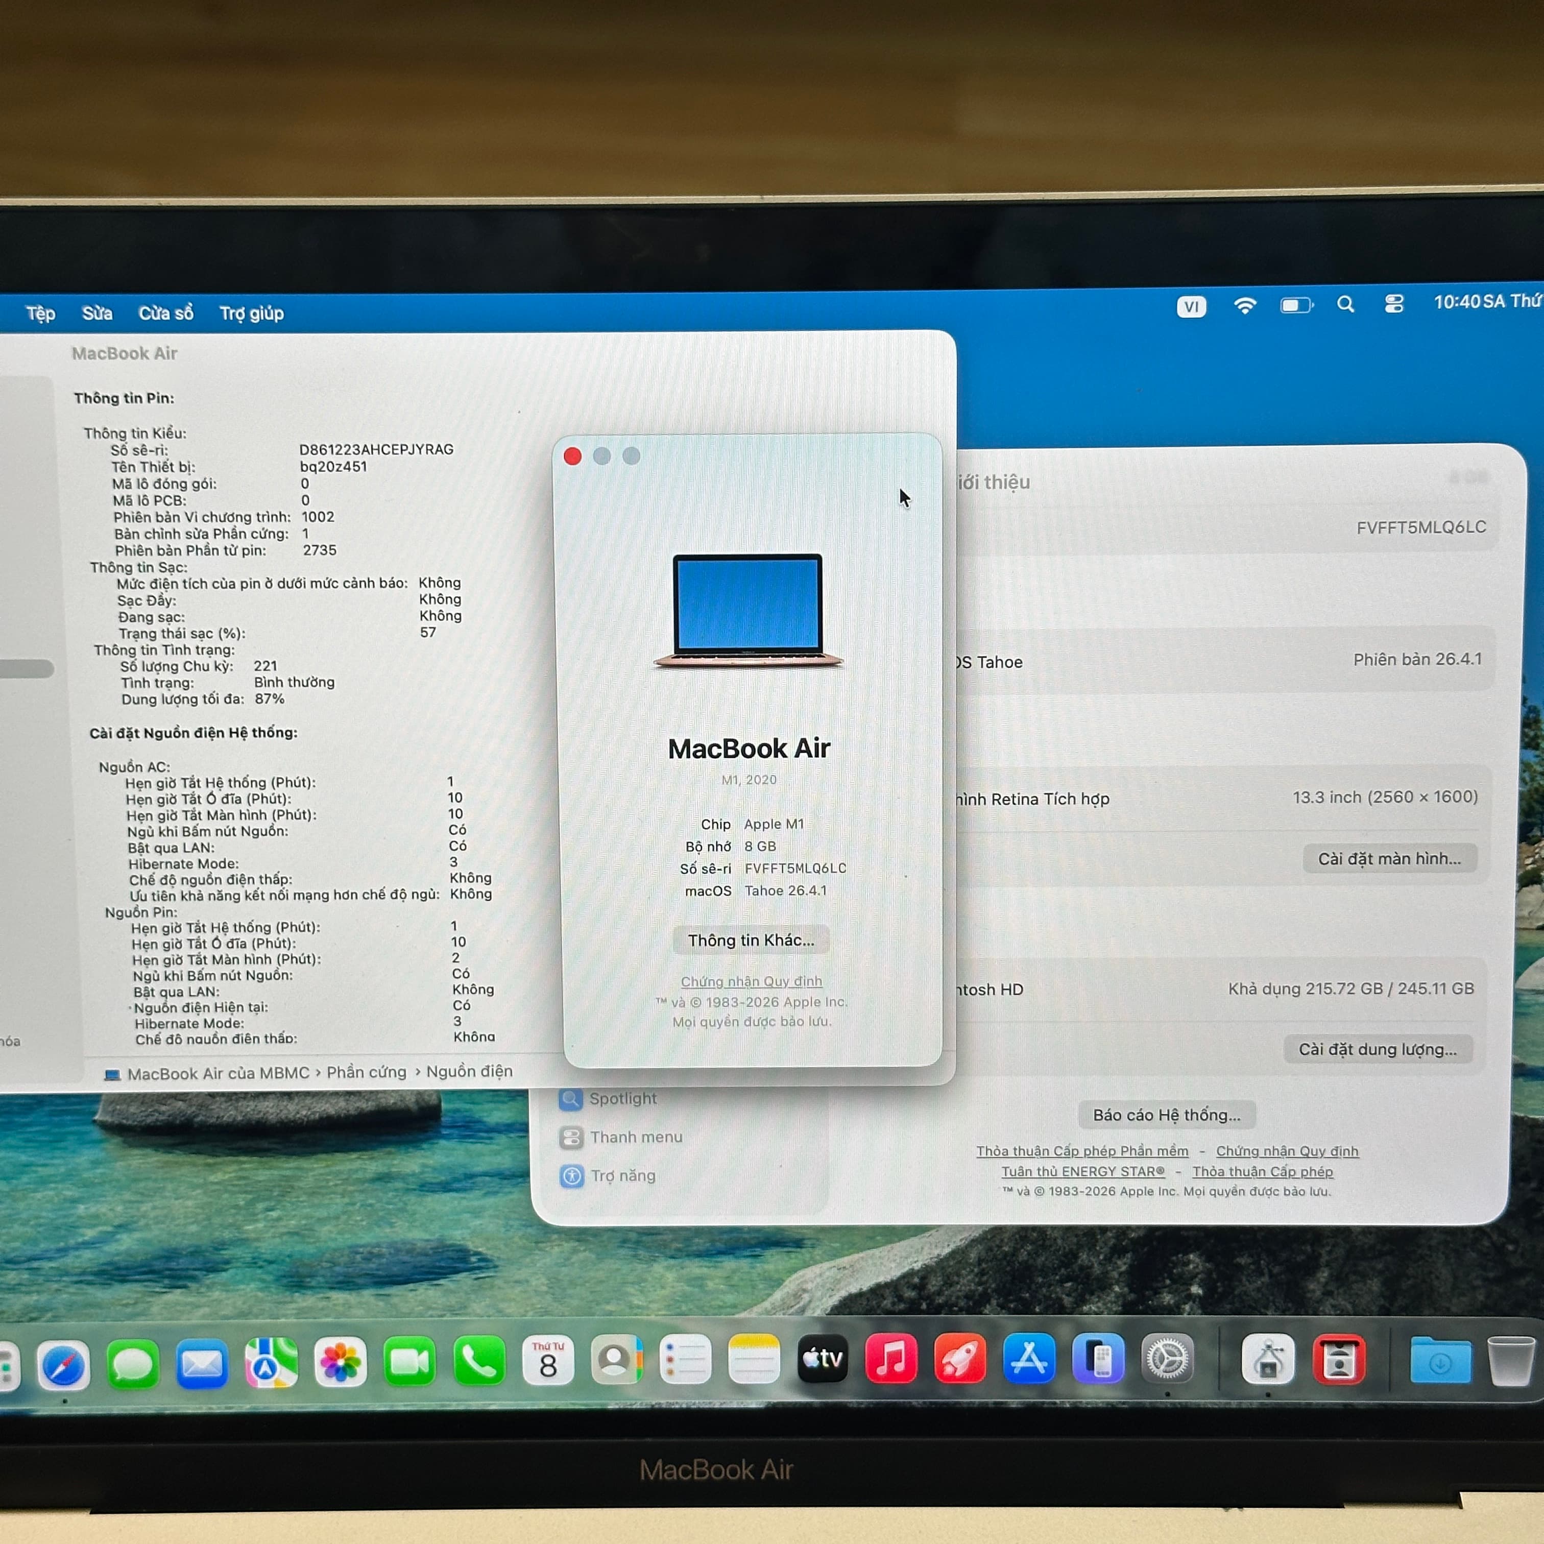Open the red rocket app in dock
Image resolution: width=1544 pixels, height=1544 pixels.
(960, 1358)
